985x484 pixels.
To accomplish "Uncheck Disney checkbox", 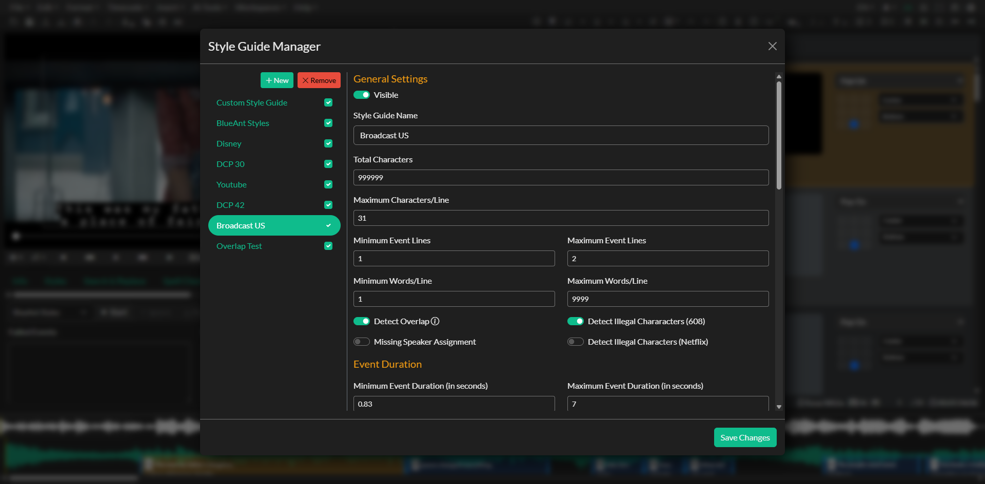I will pyautogui.click(x=328, y=143).
